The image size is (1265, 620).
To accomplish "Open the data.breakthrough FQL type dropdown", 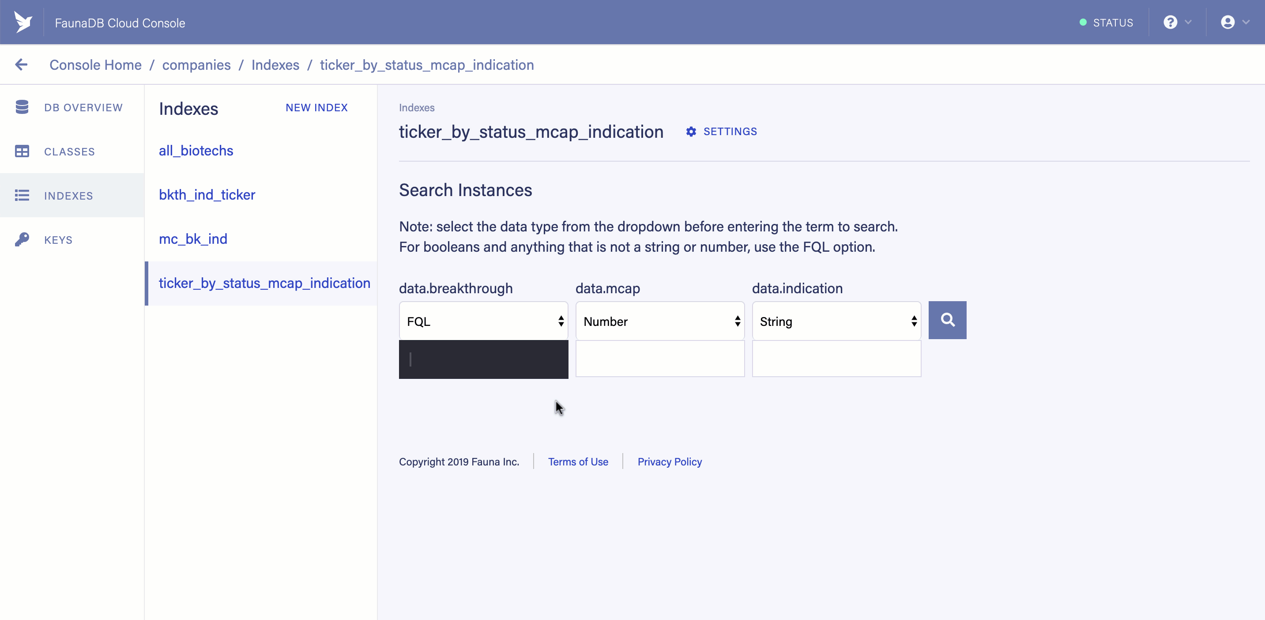I will pos(483,321).
